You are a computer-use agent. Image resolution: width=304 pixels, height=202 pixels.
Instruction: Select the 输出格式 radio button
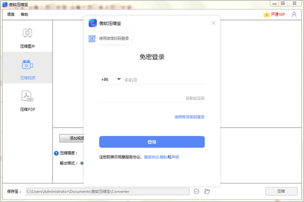coord(82,163)
